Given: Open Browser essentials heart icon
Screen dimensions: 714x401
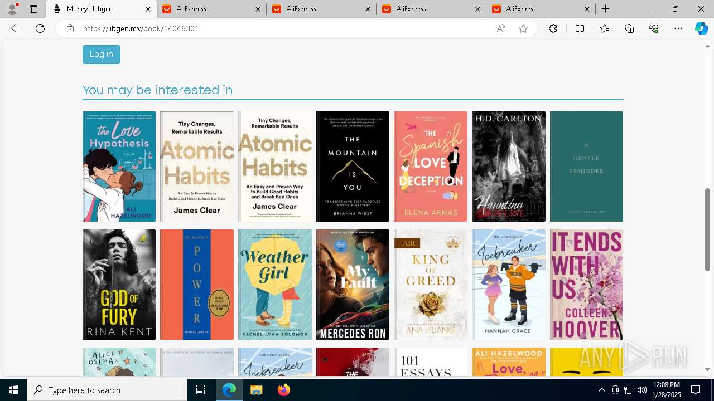Looking at the screenshot, I should coord(654,28).
